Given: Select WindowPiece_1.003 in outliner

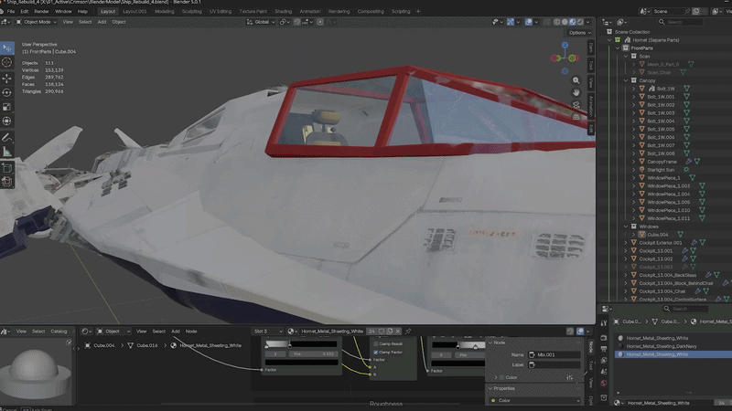Looking at the screenshot, I should (x=668, y=186).
